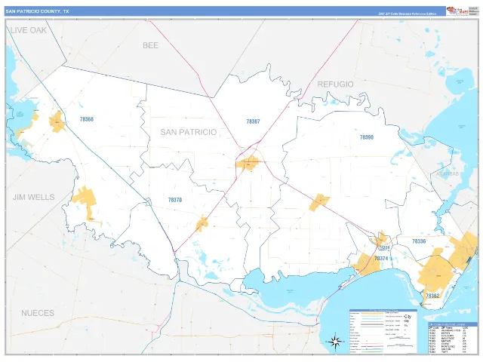Image resolution: width=483 pixels, height=362 pixels.
Task: Click the SAN PATRICIO COUNTY, TX map title
Action: [x=37, y=11]
